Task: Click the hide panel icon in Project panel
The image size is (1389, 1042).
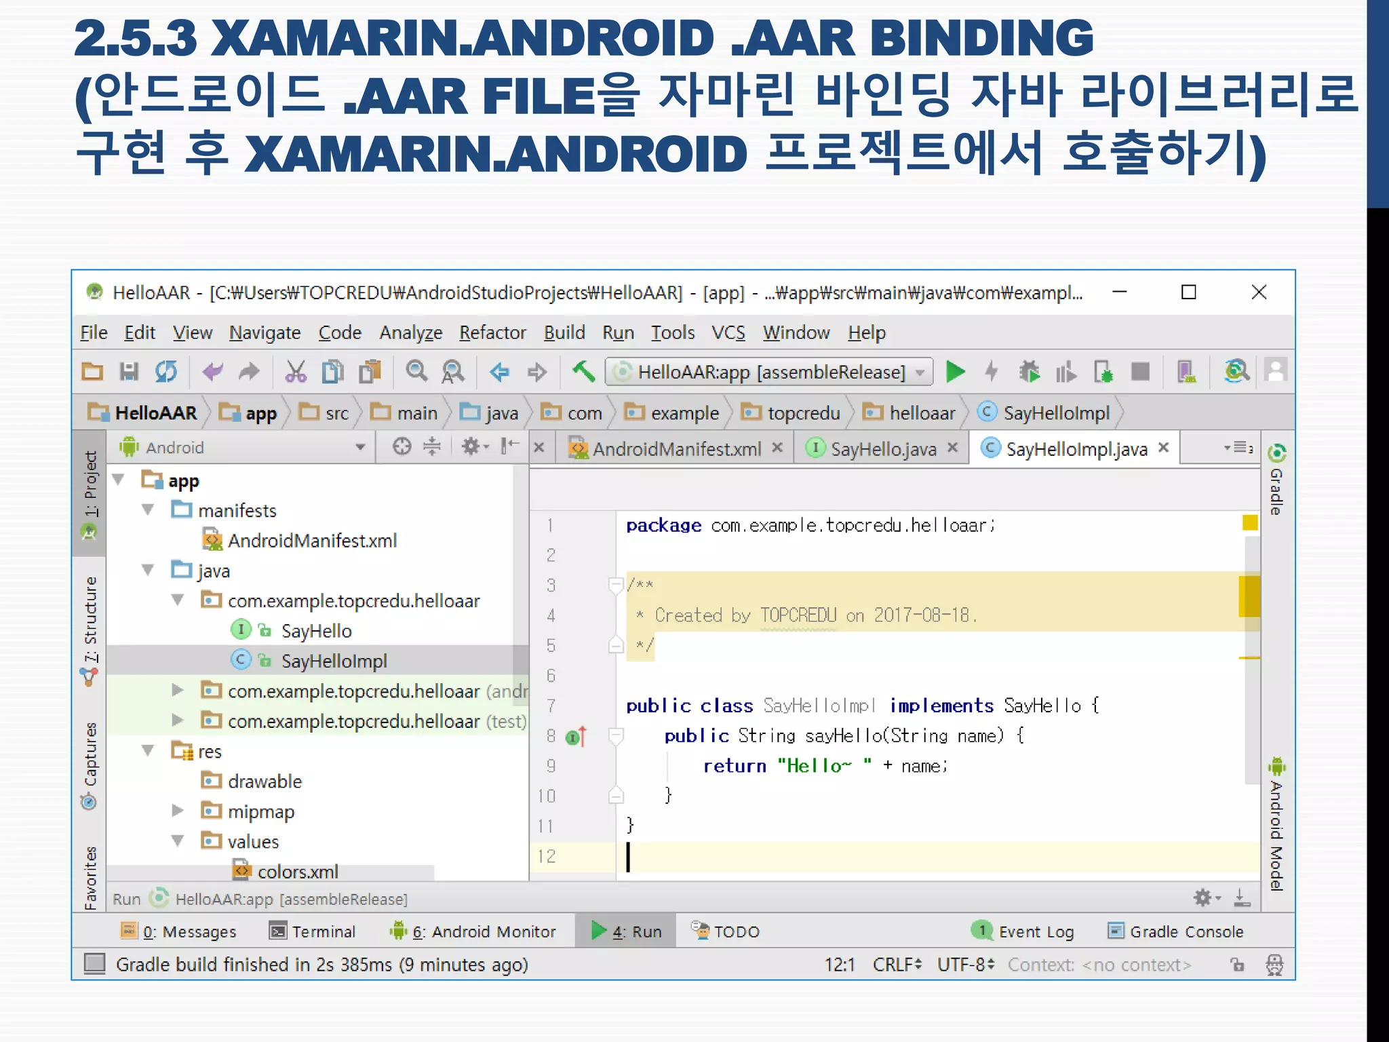Action: point(509,446)
